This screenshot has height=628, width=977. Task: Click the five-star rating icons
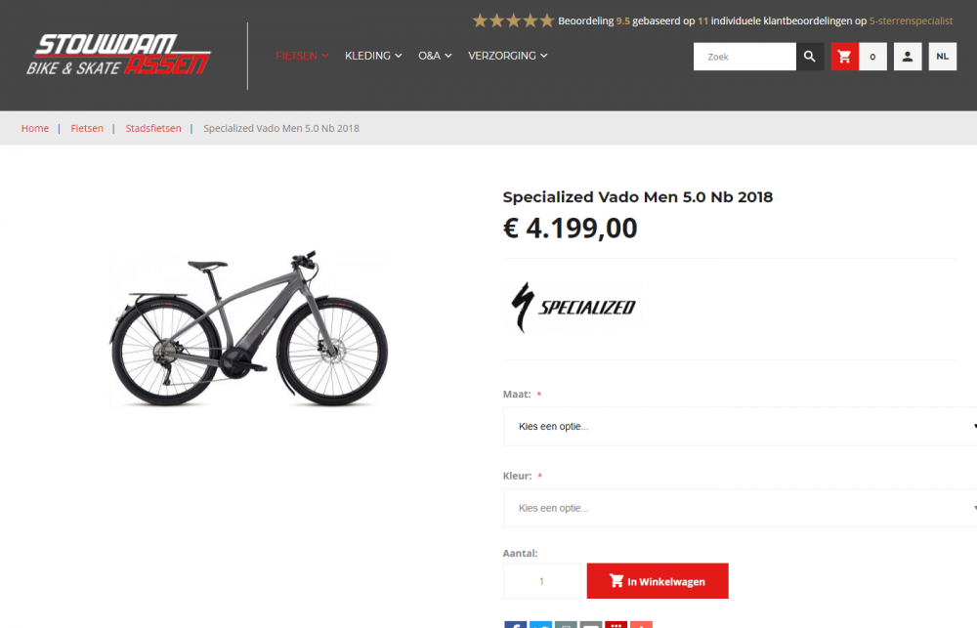(x=513, y=21)
